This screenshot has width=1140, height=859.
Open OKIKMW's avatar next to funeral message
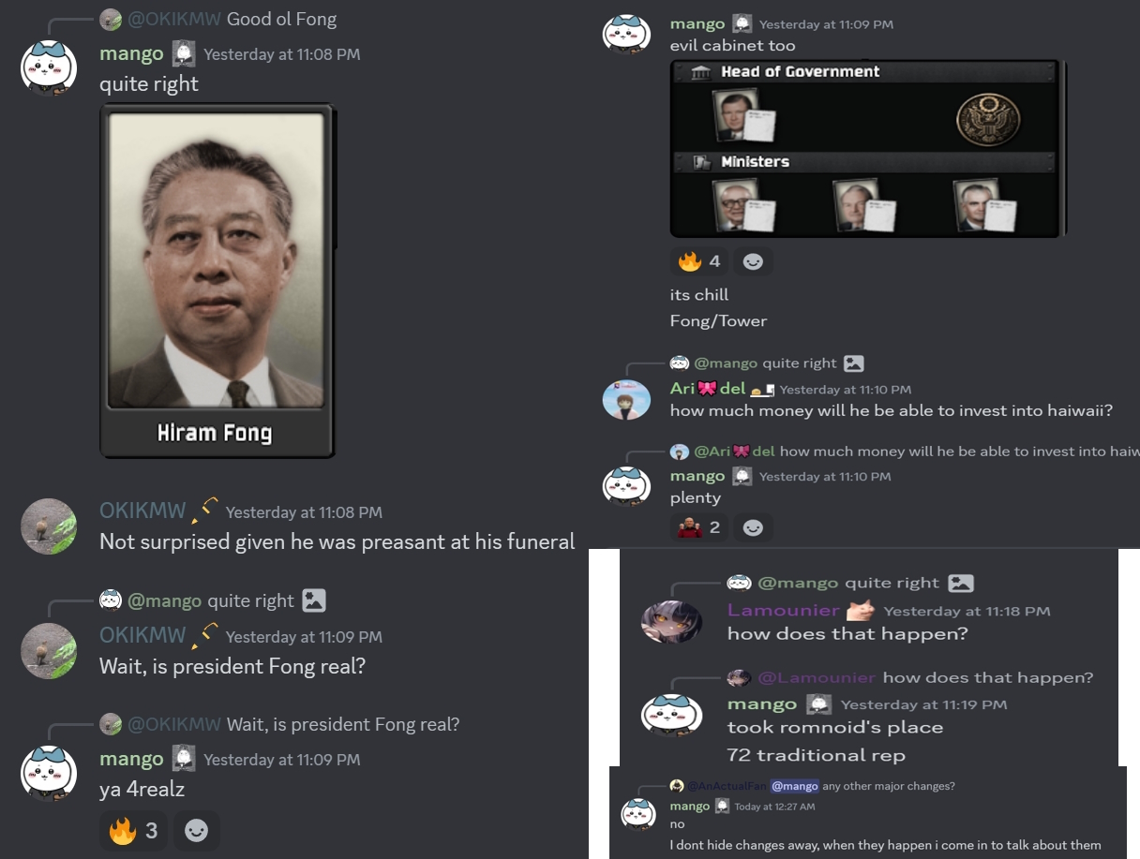point(49,526)
